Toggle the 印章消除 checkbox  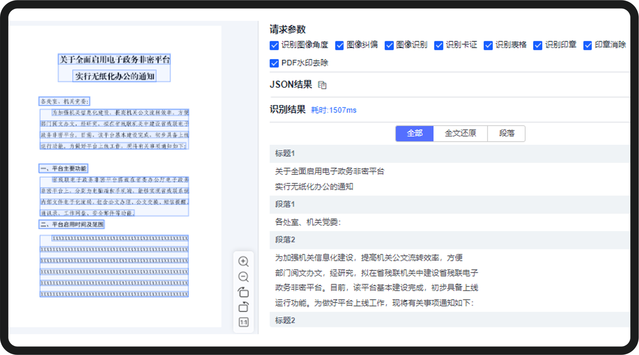coord(587,45)
